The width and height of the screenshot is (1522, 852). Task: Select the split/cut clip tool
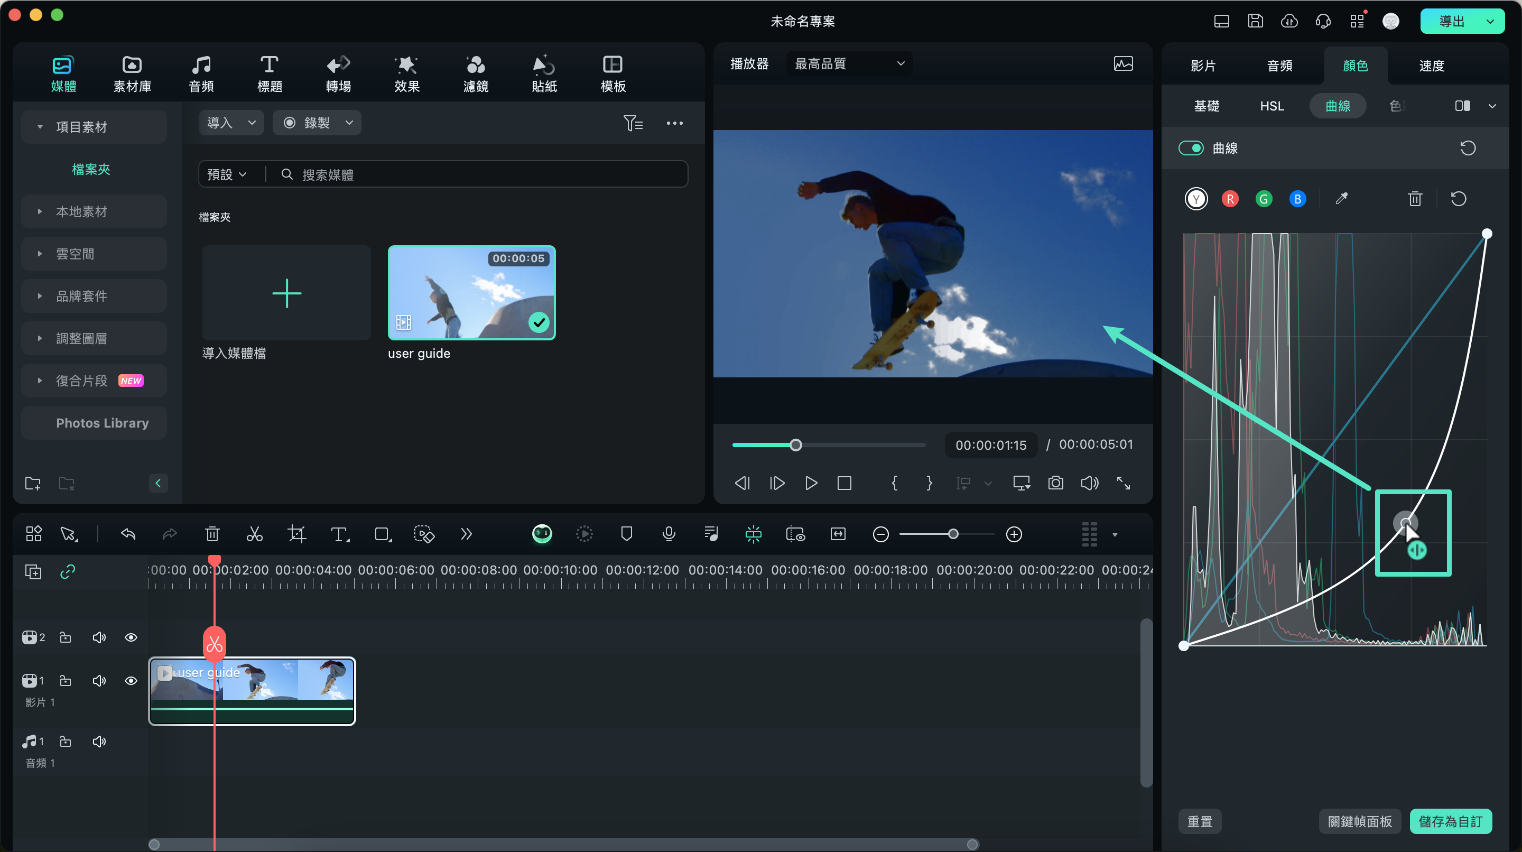coord(254,534)
